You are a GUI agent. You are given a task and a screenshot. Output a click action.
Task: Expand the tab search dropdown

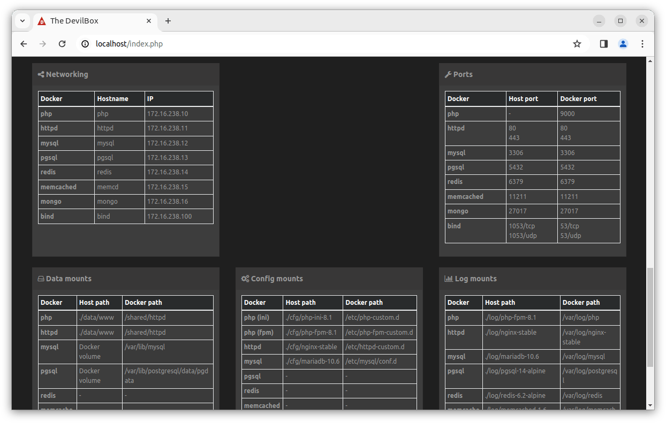point(22,21)
